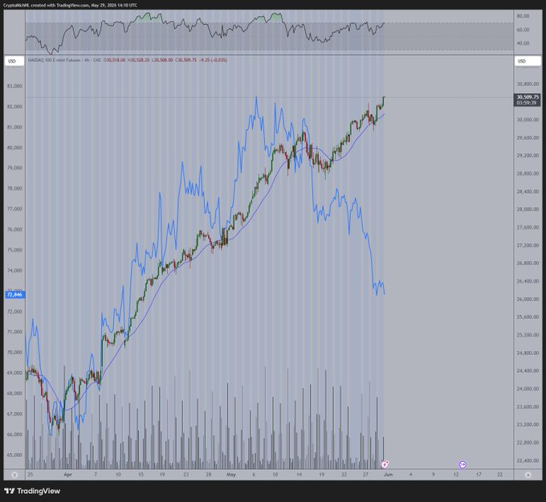Click the H30,528.25 high value

tap(138, 60)
